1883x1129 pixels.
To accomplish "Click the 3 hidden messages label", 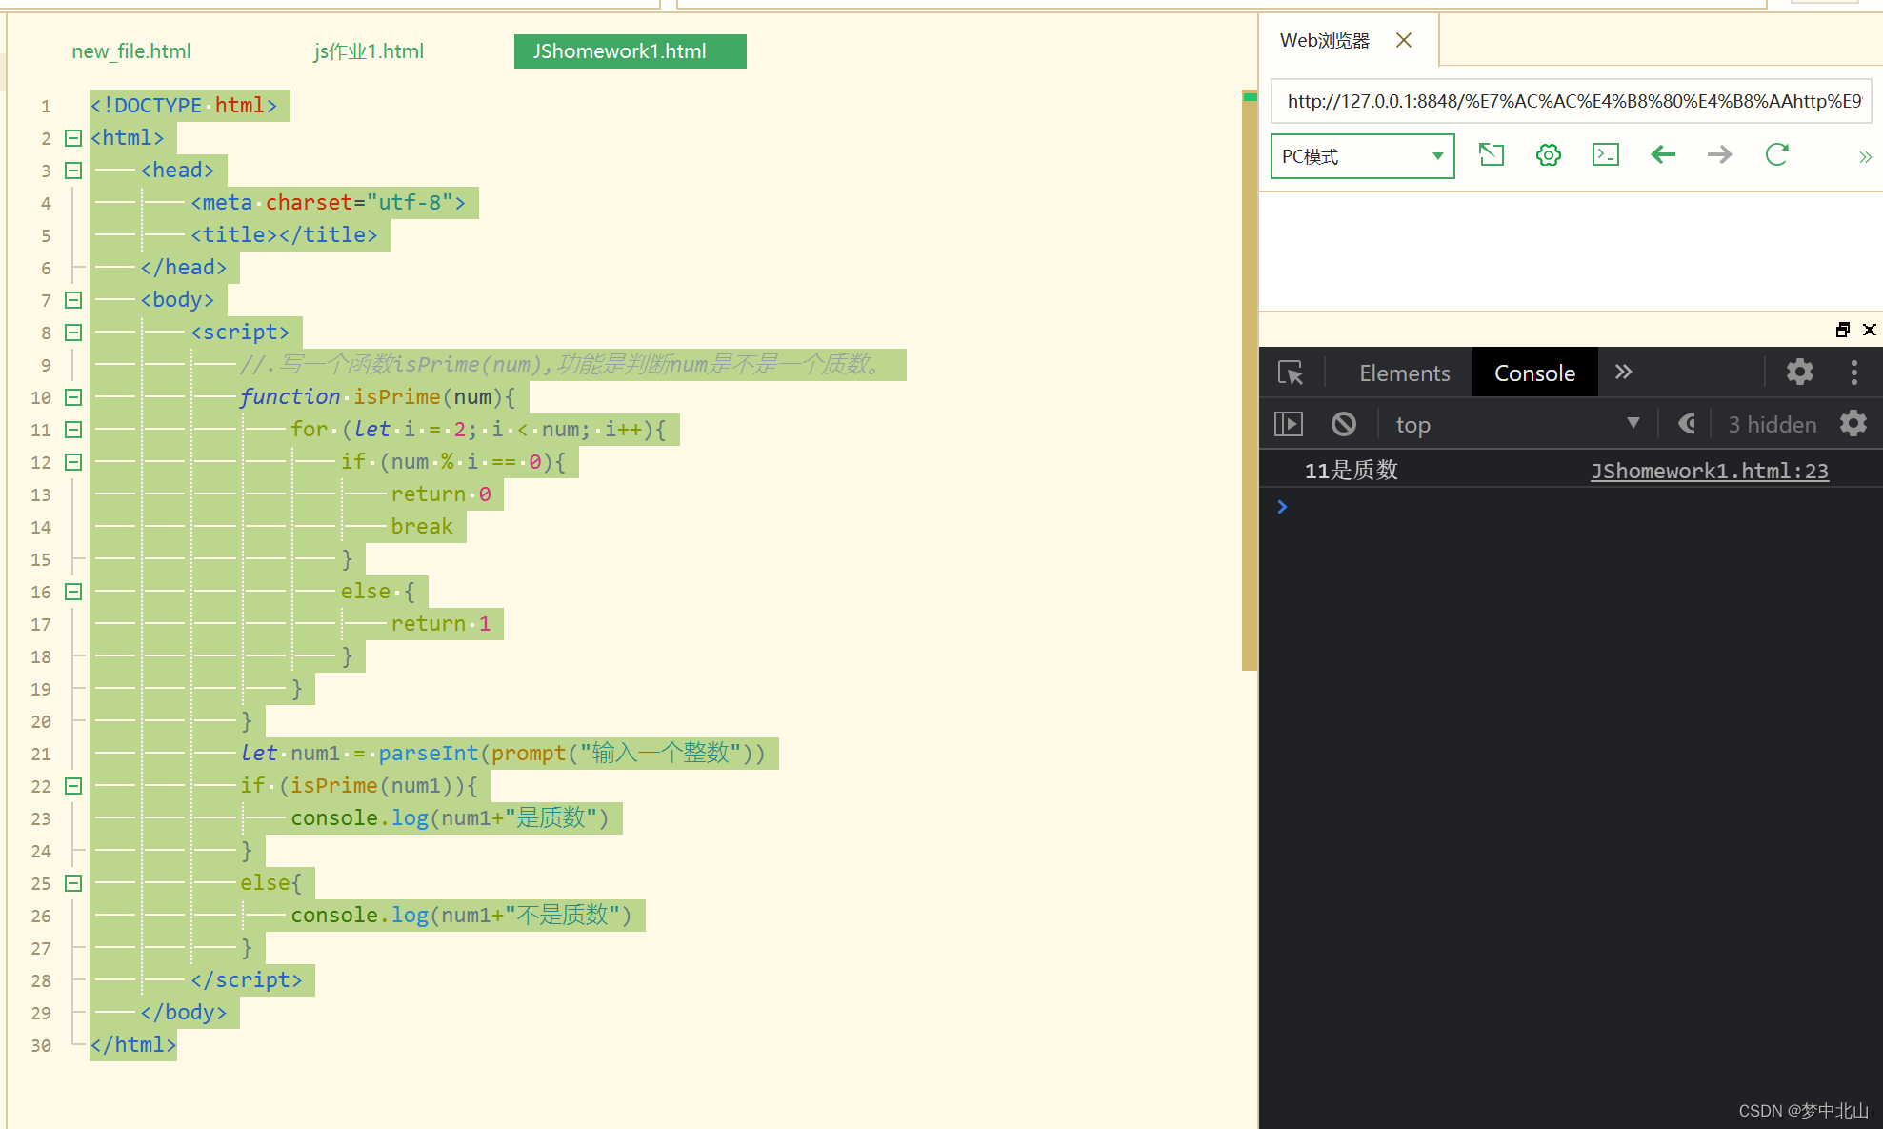I will pyautogui.click(x=1772, y=424).
